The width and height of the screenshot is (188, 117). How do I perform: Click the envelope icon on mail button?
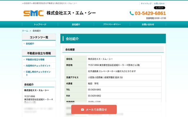[x=83, y=109]
